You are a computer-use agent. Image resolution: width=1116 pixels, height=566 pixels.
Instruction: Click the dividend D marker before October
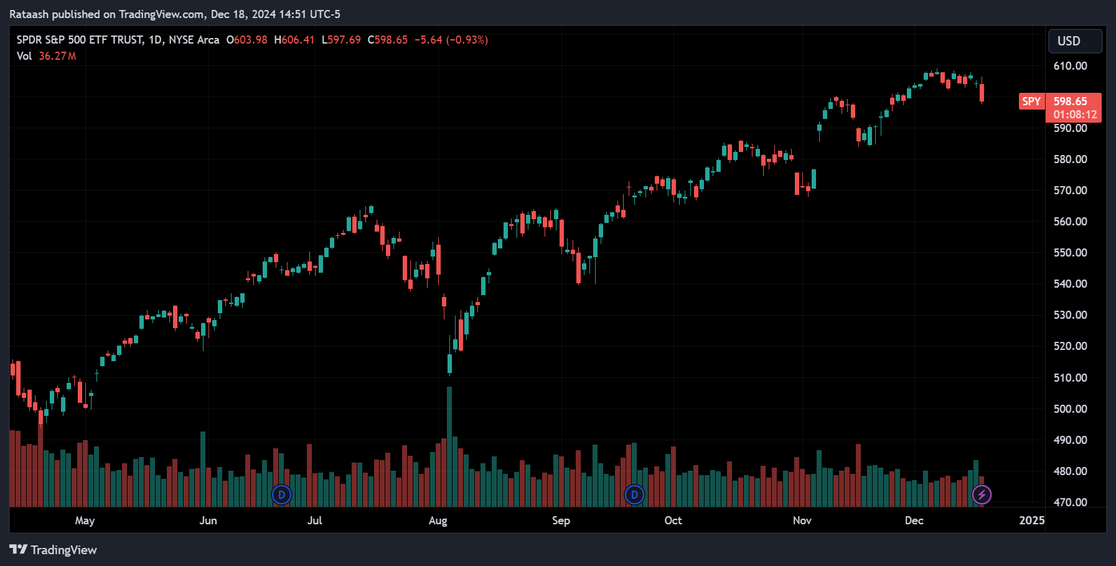pyautogui.click(x=634, y=495)
